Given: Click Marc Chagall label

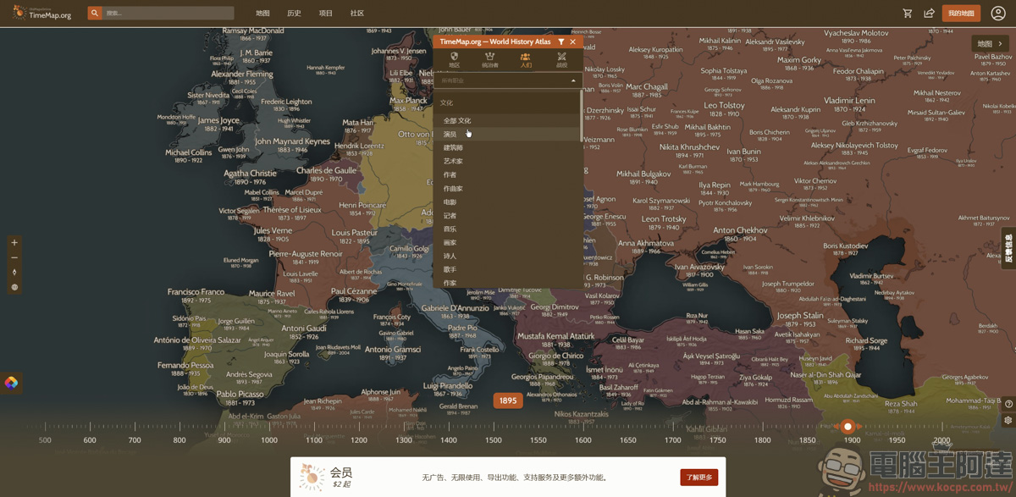Looking at the screenshot, I should point(646,87).
